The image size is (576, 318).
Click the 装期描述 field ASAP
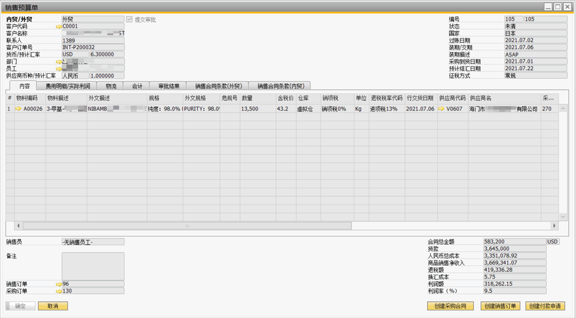[536, 54]
